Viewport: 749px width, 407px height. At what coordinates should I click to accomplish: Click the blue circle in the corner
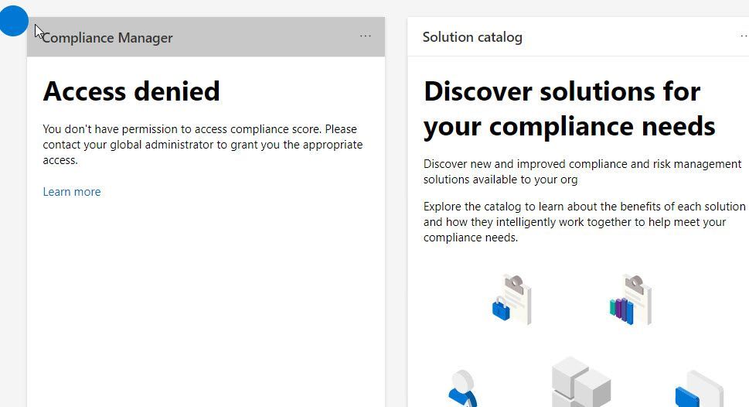tap(13, 20)
